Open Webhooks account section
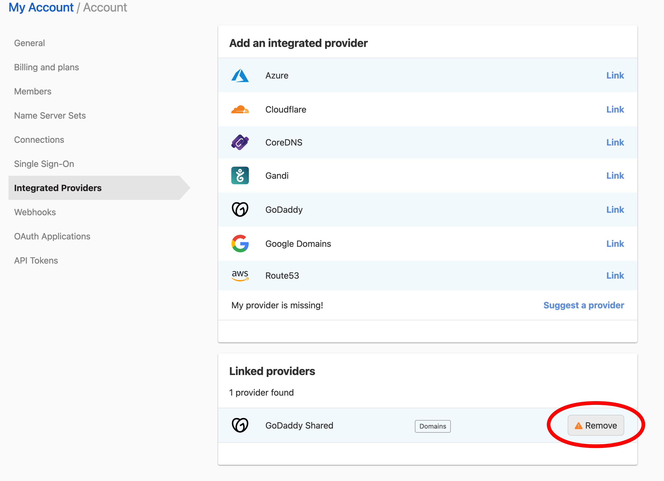664x481 pixels. pyautogui.click(x=36, y=212)
